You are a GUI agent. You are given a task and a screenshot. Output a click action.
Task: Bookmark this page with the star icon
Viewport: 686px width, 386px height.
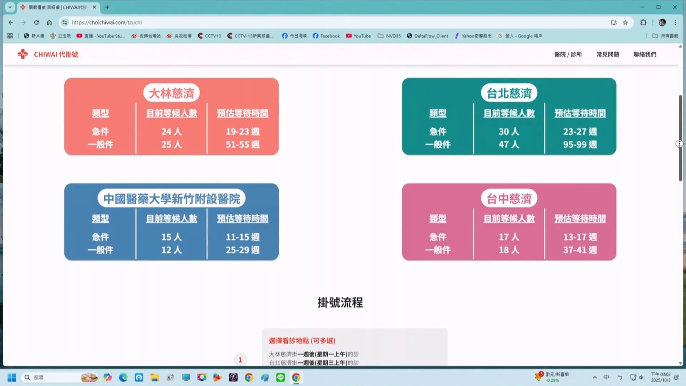coord(625,23)
